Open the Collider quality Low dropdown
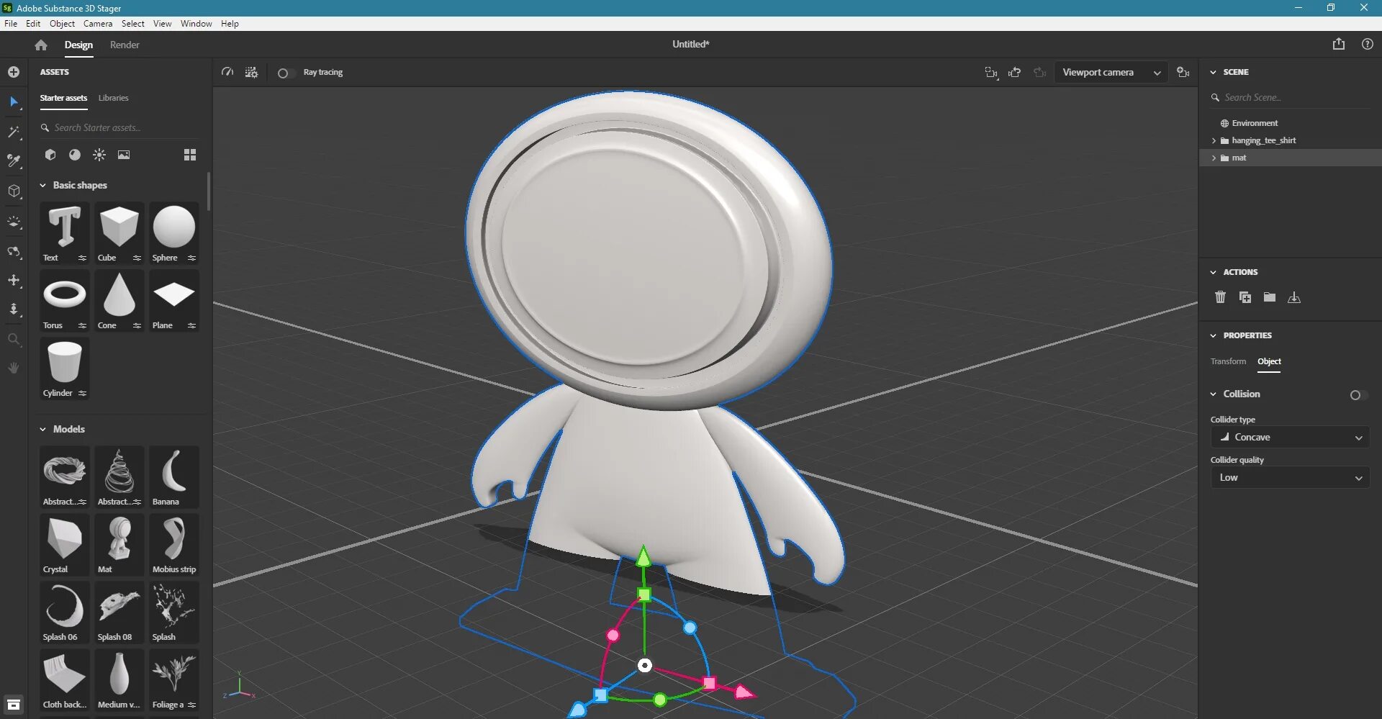This screenshot has width=1382, height=719. [x=1290, y=477]
